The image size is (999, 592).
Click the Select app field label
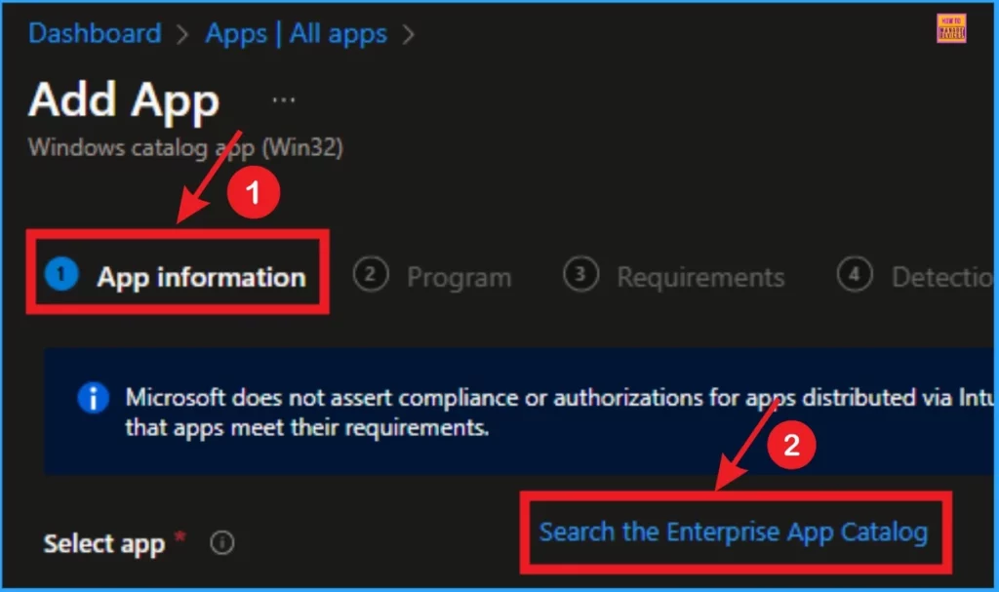tap(104, 543)
